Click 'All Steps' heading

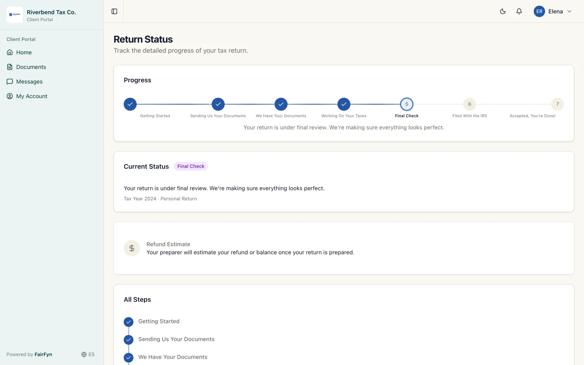[x=137, y=300]
